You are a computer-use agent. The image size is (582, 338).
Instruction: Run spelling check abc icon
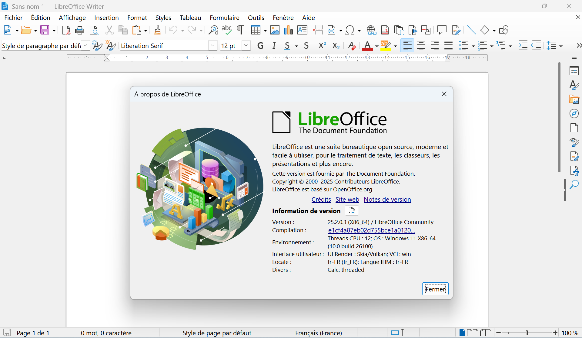click(227, 30)
